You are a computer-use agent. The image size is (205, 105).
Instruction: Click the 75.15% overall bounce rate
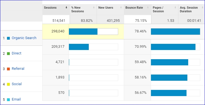point(141,21)
